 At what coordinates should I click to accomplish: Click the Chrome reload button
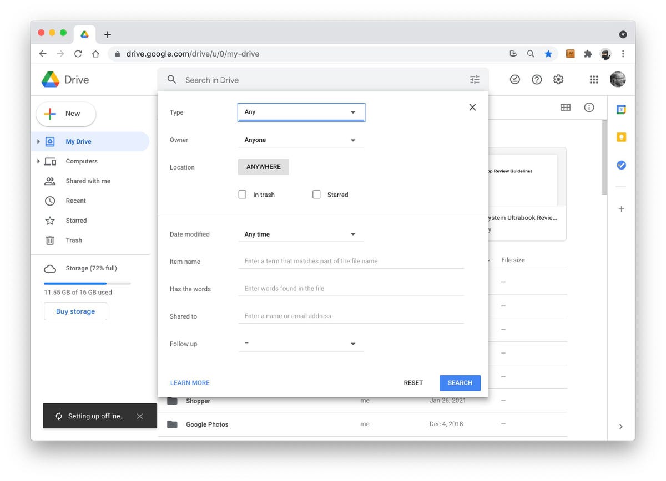(78, 54)
